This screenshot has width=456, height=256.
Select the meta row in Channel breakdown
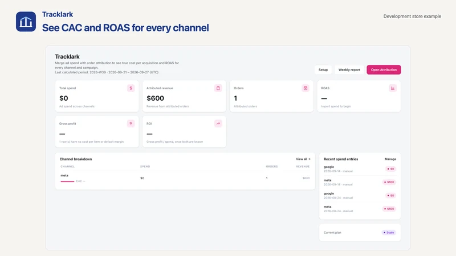coord(185,178)
